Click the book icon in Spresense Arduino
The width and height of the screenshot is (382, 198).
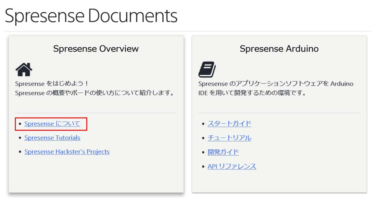(x=207, y=70)
